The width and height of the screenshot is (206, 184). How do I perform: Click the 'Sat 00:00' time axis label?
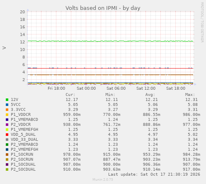coord(86,88)
